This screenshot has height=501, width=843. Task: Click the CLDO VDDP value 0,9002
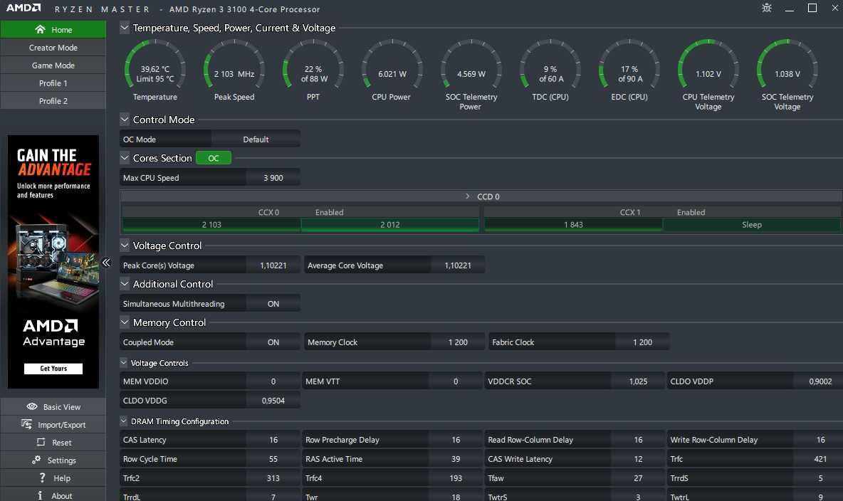click(x=820, y=381)
